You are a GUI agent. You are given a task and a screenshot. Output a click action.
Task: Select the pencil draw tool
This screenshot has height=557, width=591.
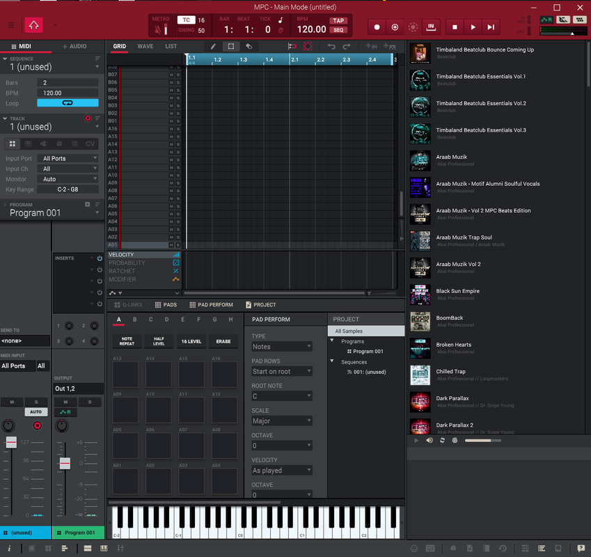(213, 47)
